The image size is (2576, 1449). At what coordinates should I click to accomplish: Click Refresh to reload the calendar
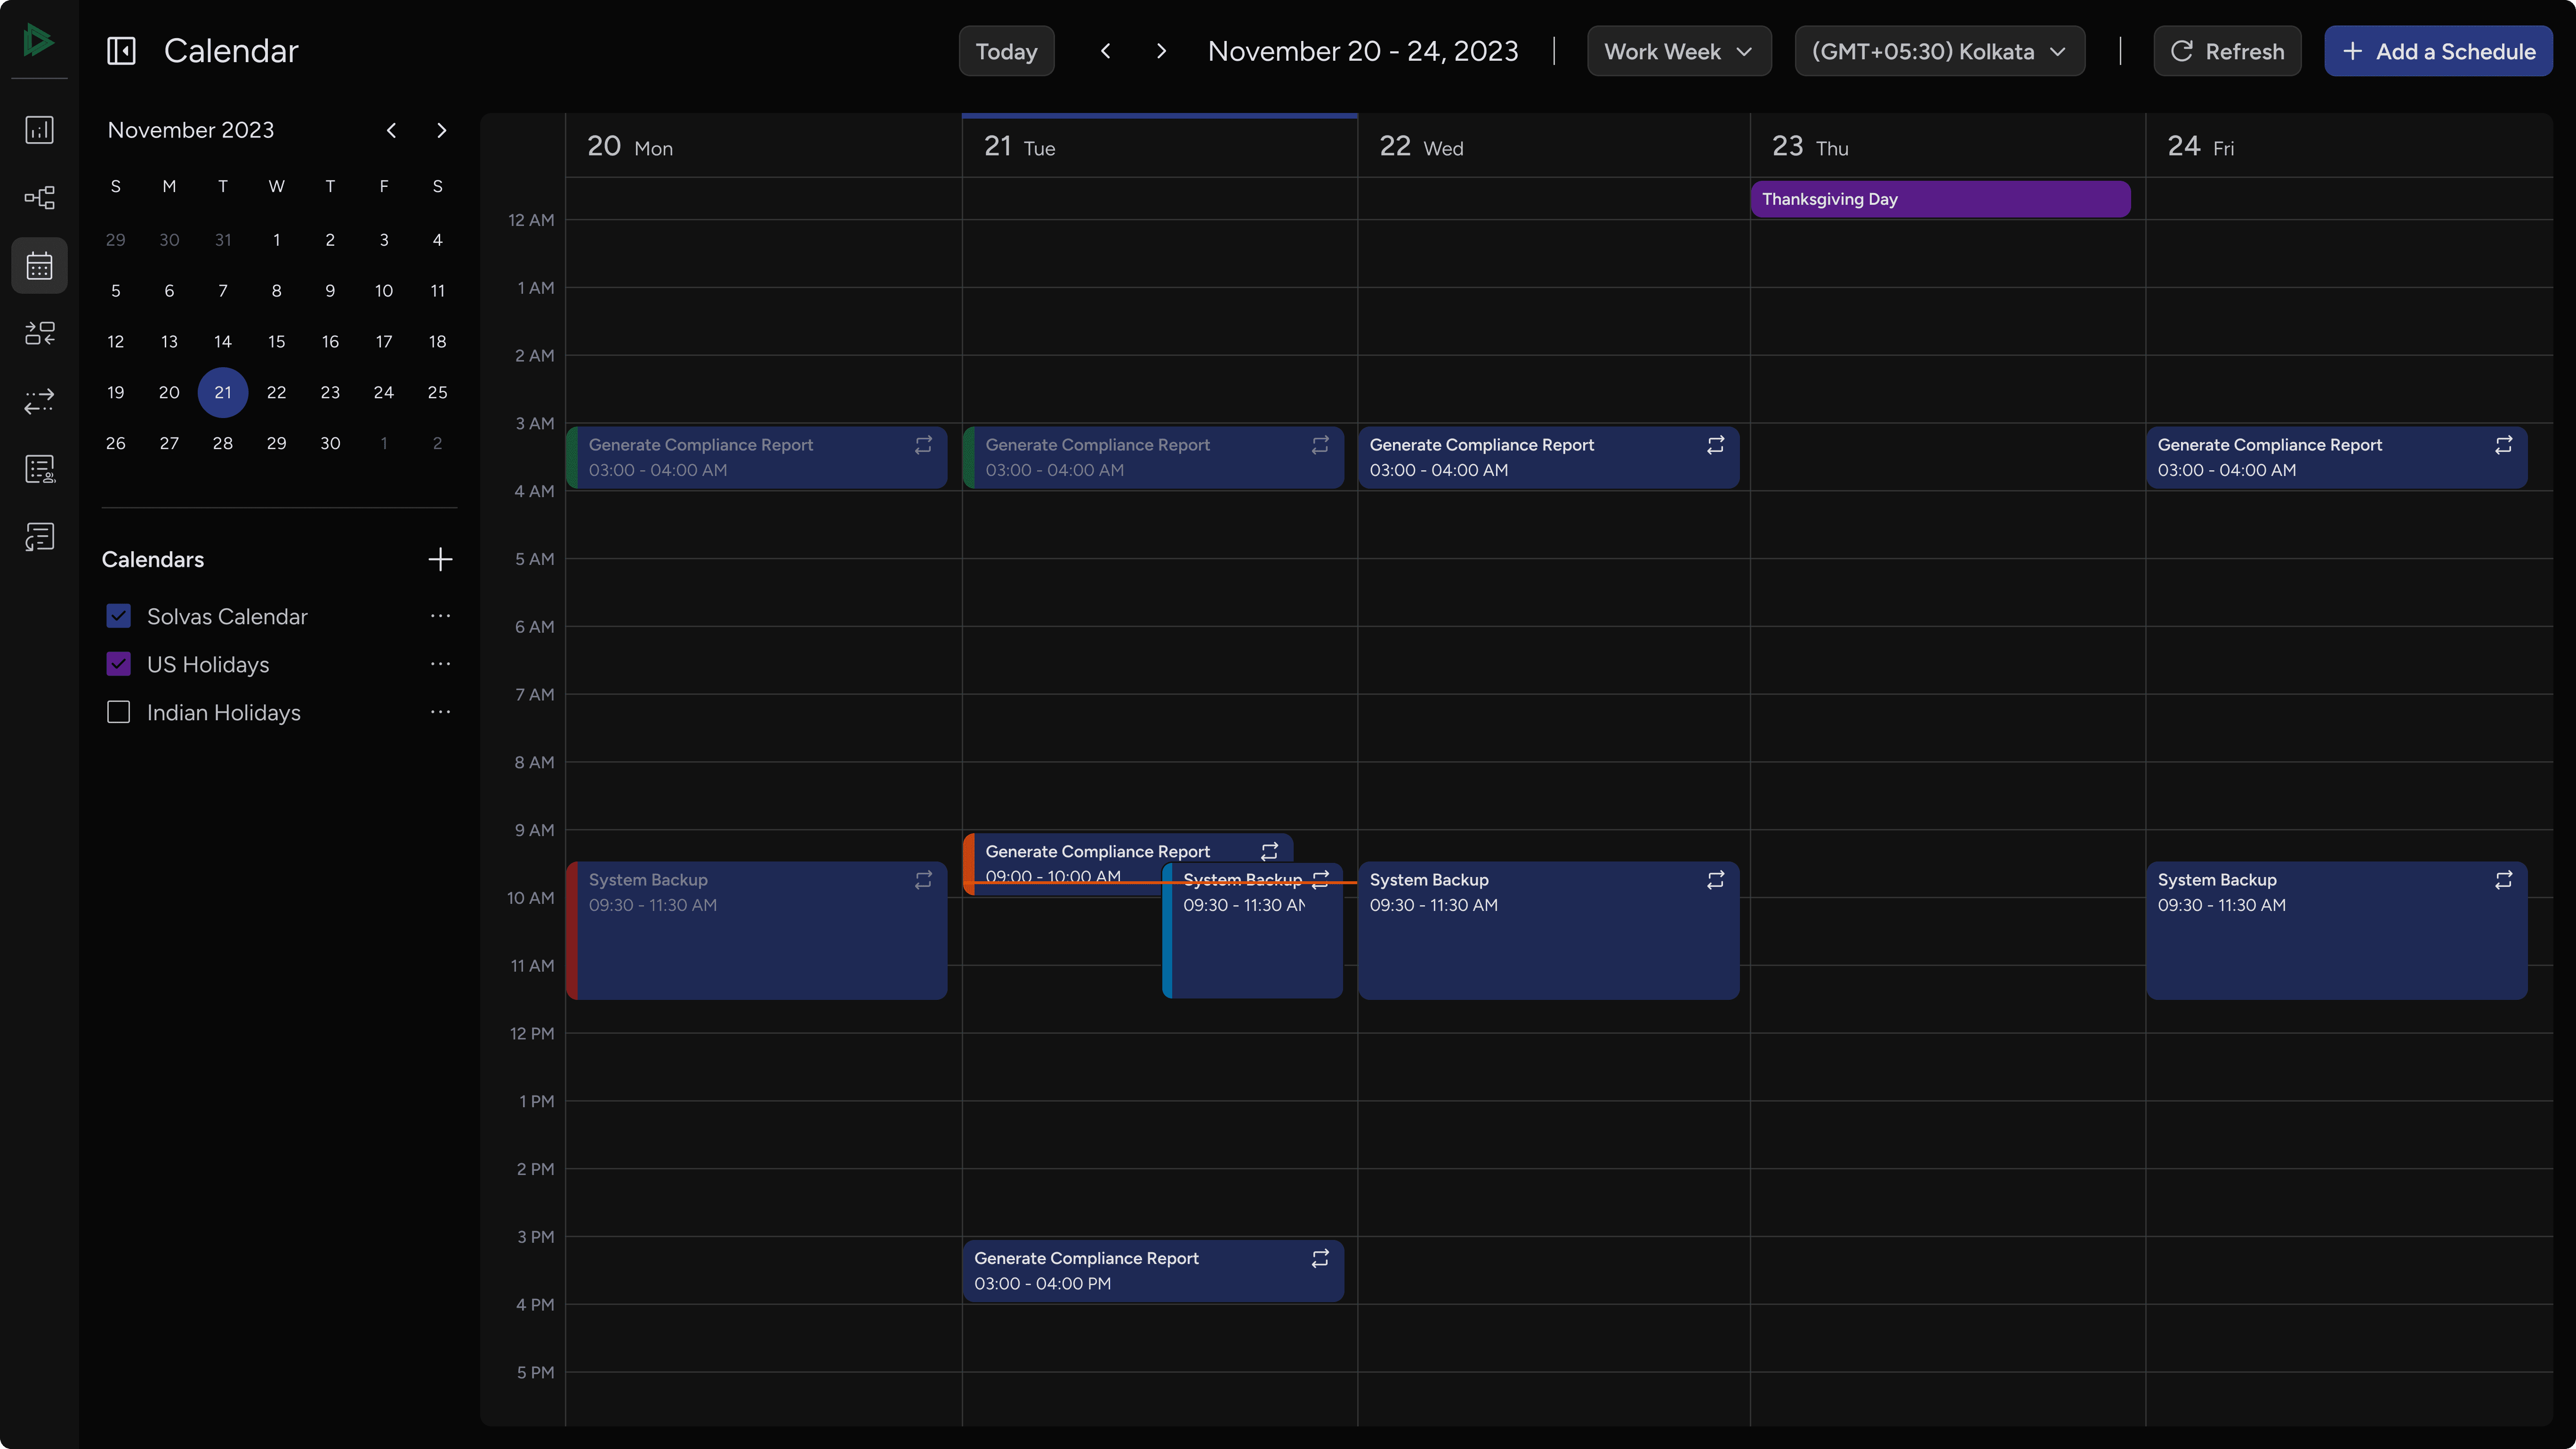pos(2227,50)
